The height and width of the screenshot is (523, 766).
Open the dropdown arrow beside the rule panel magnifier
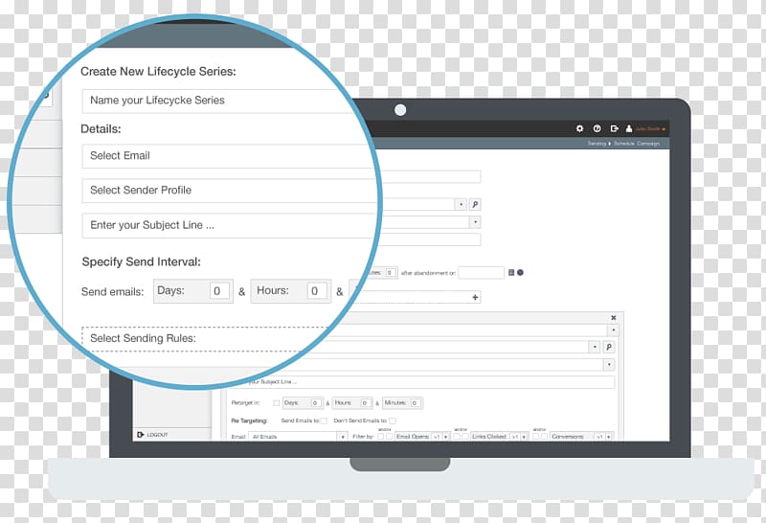click(x=595, y=347)
